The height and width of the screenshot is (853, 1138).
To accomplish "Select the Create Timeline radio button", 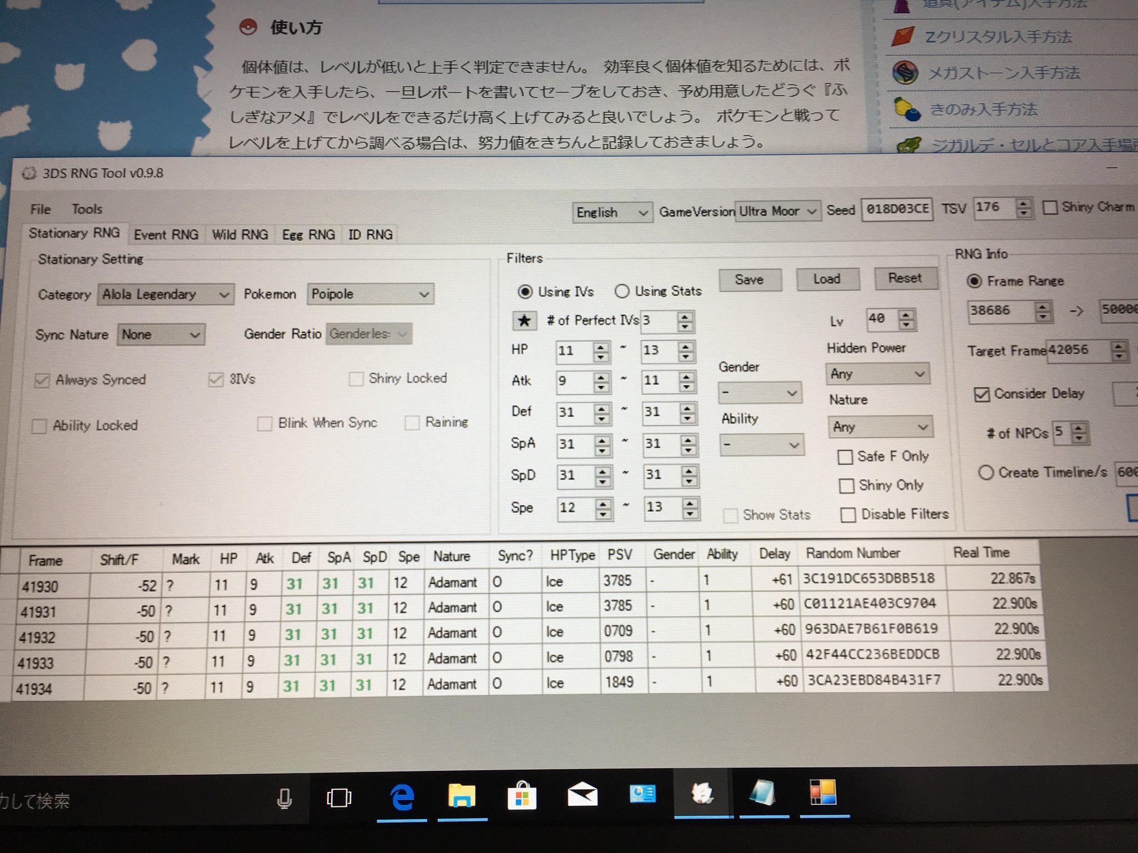I will tap(986, 473).
